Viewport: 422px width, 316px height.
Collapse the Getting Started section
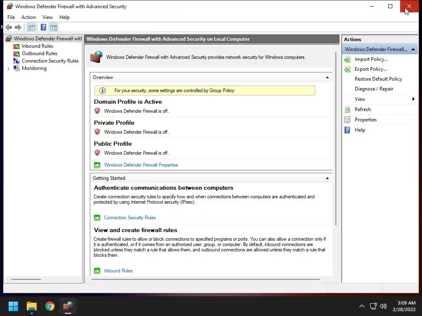[327, 178]
